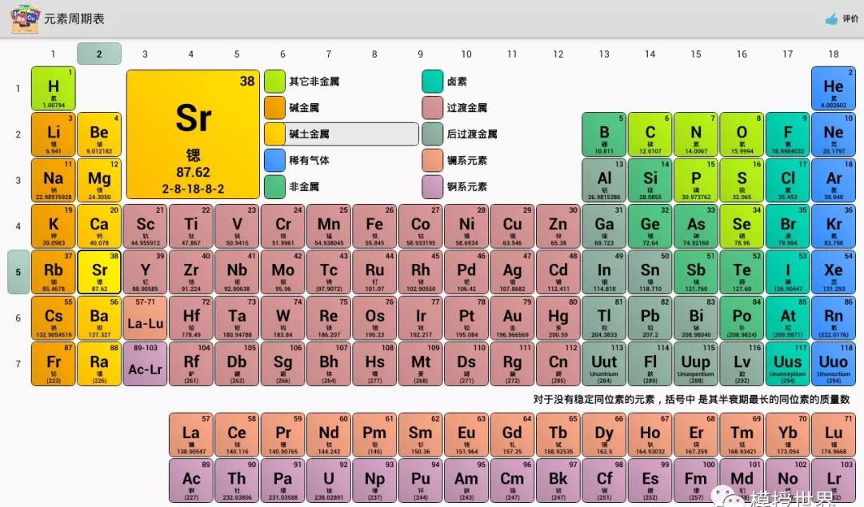Viewport: 864px width, 507px height.
Task: Select group 2 column header
Action: click(x=99, y=54)
